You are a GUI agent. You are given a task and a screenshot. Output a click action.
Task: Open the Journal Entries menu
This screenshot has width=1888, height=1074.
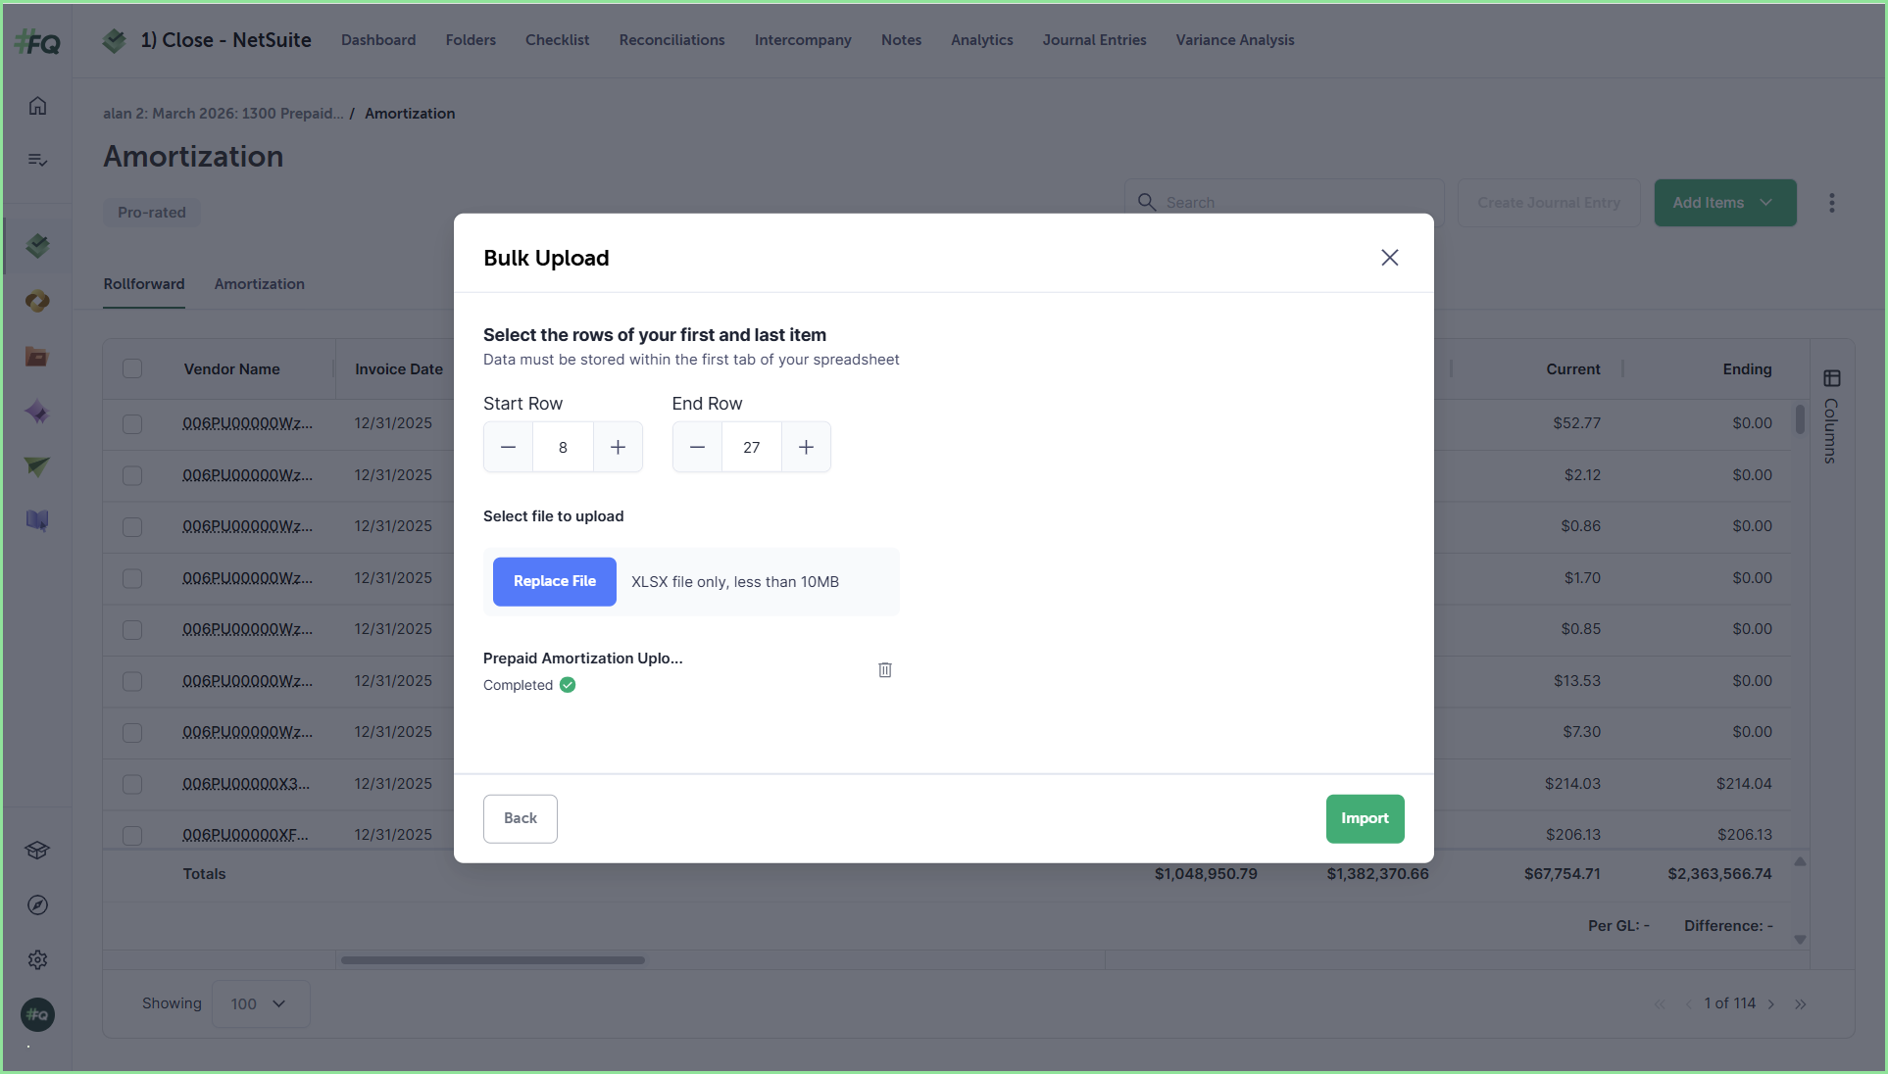coord(1094,40)
